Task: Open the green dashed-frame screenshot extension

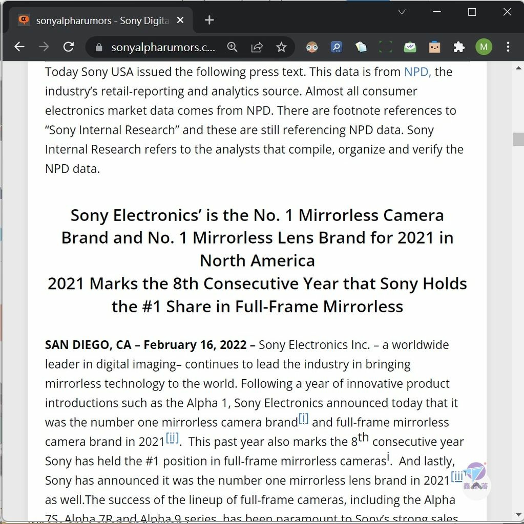Action: coord(386,47)
